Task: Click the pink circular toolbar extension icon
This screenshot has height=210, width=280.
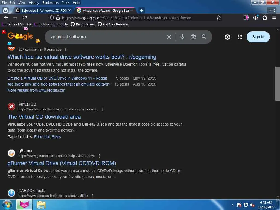Action: (246, 17)
